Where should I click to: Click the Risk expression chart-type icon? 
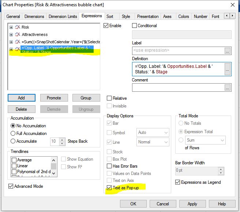[17, 27]
